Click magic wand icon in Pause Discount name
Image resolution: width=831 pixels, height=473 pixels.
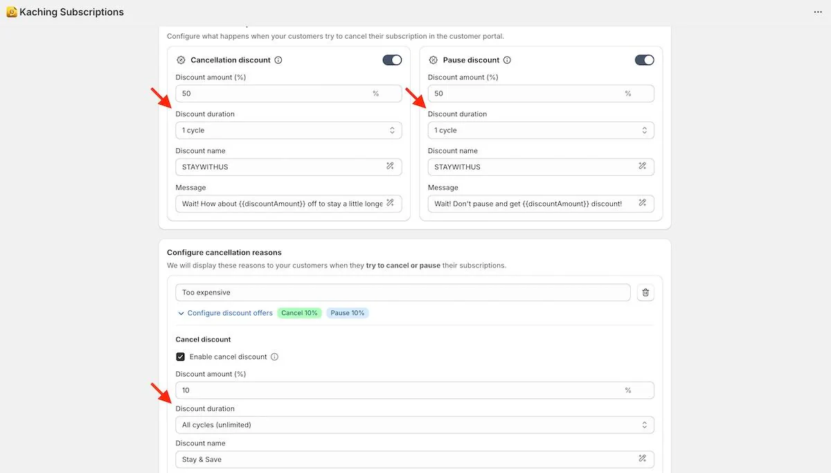click(x=642, y=166)
